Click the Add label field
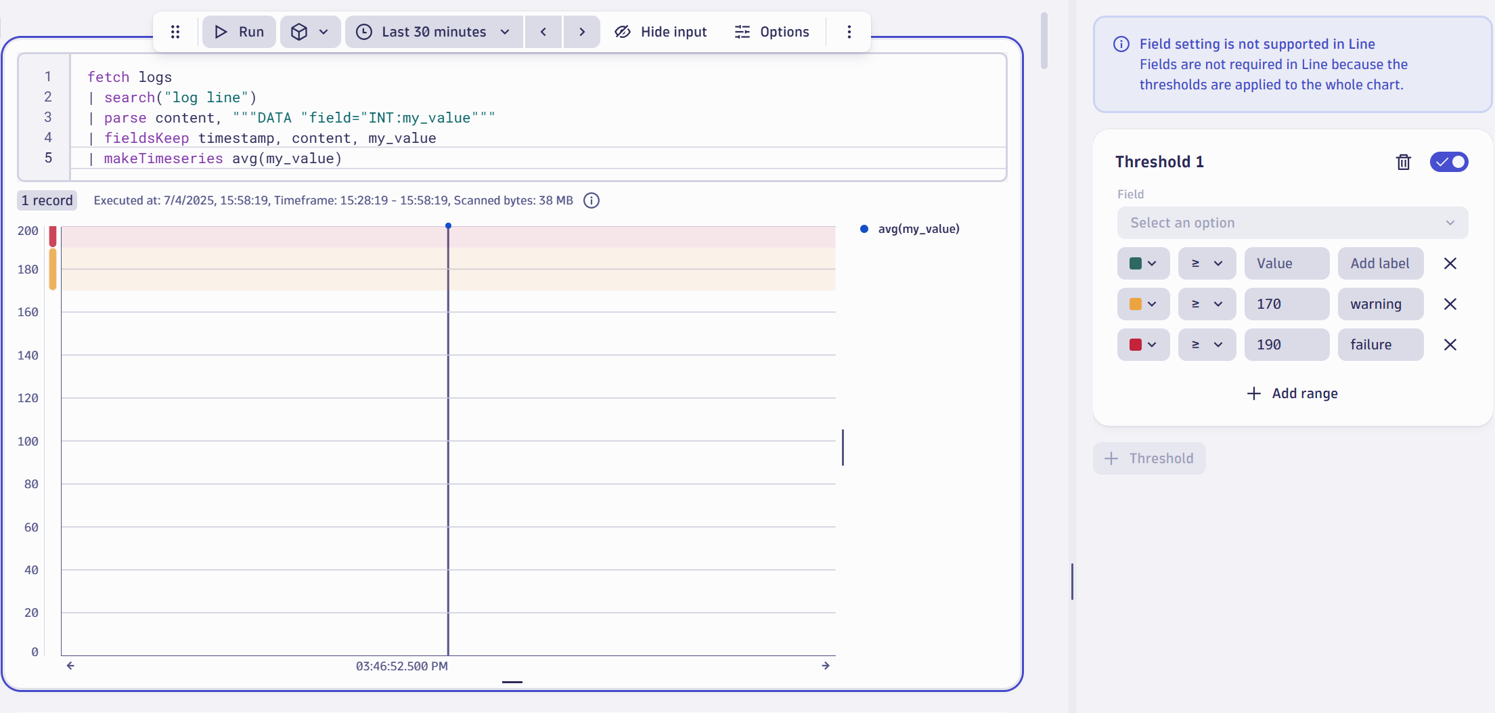 click(1381, 263)
